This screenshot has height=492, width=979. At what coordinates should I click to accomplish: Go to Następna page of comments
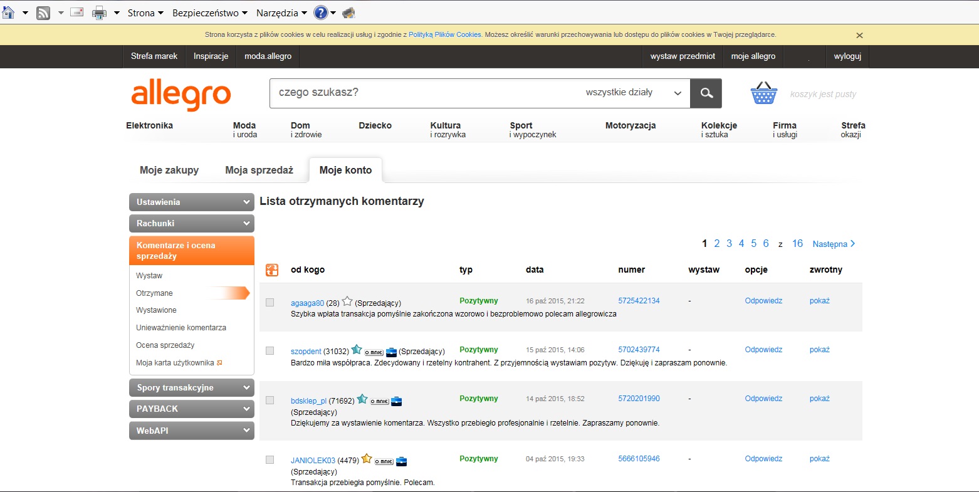coord(834,244)
